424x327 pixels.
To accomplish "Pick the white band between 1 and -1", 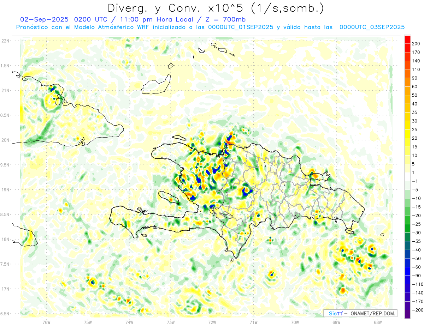I will pos(407,177).
